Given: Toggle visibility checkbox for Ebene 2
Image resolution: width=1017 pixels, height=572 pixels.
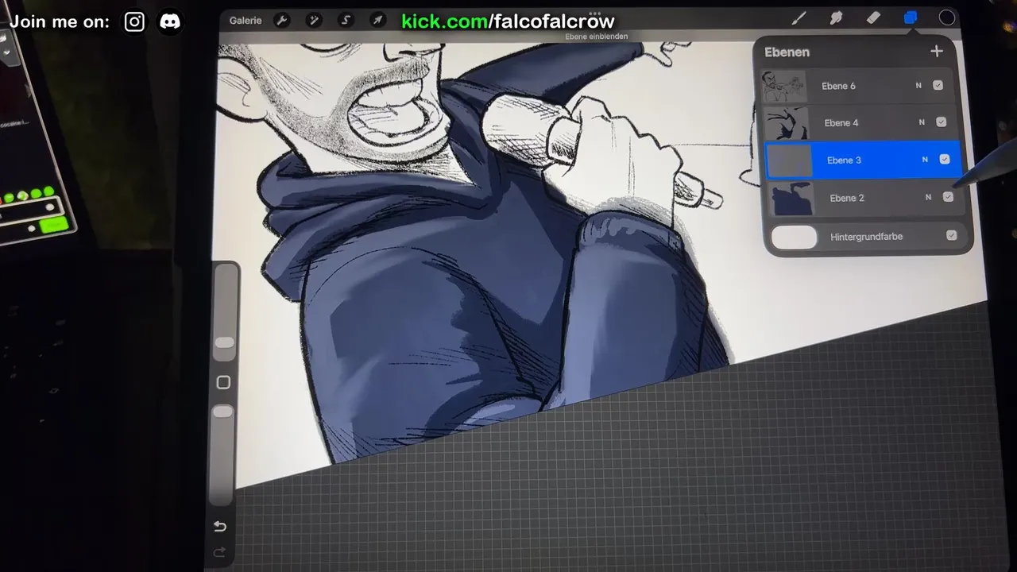Looking at the screenshot, I should (x=948, y=196).
